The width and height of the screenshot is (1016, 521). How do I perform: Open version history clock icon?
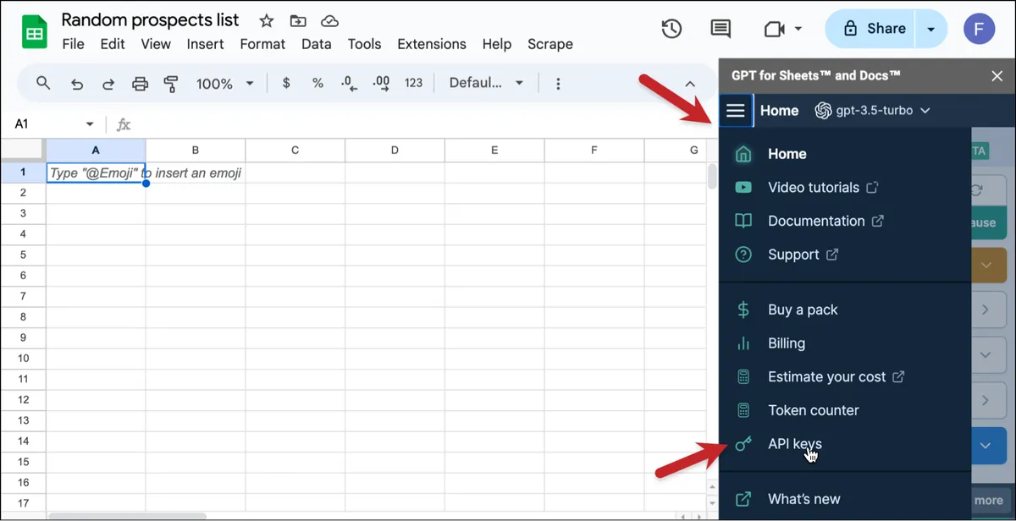671,29
